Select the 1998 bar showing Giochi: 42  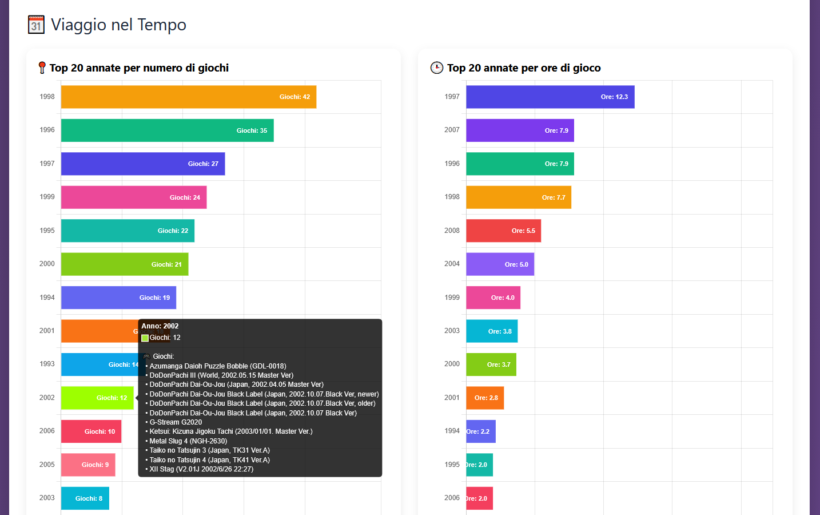189,97
